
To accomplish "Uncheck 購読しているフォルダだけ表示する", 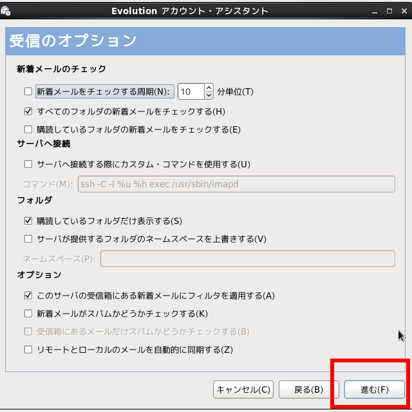I will pyautogui.click(x=28, y=221).
